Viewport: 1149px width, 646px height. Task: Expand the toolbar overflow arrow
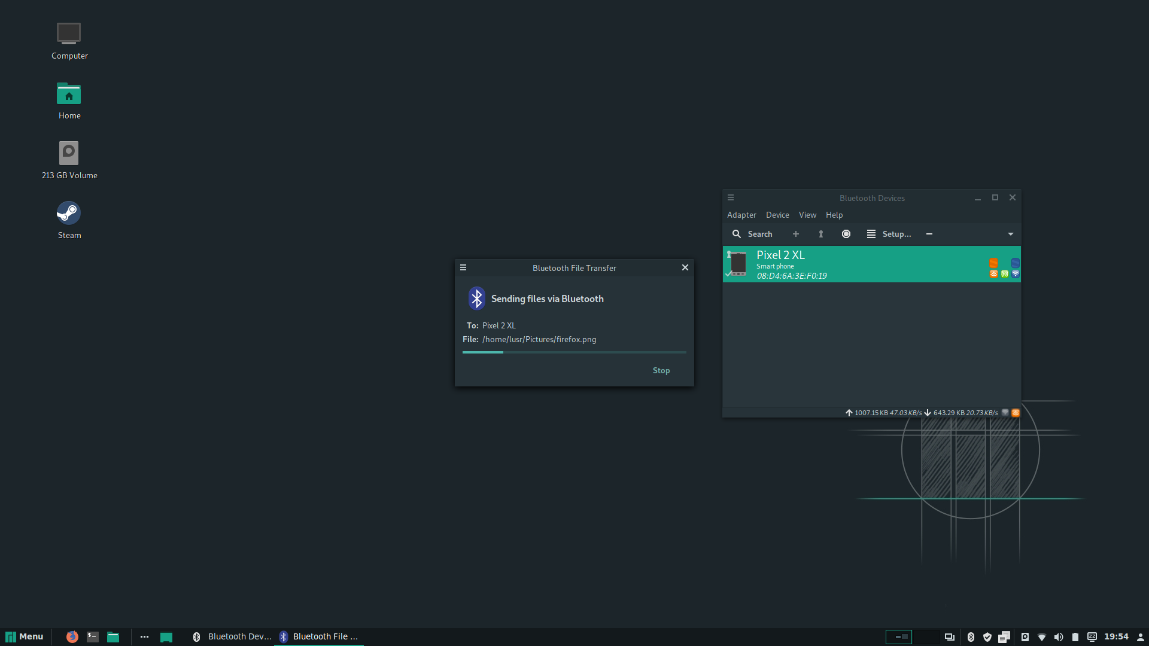1011,234
